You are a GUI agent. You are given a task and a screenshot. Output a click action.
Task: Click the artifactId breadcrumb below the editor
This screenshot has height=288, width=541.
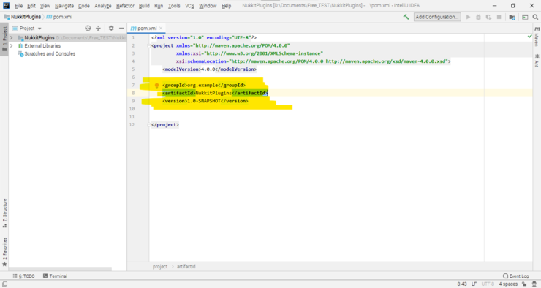click(186, 267)
